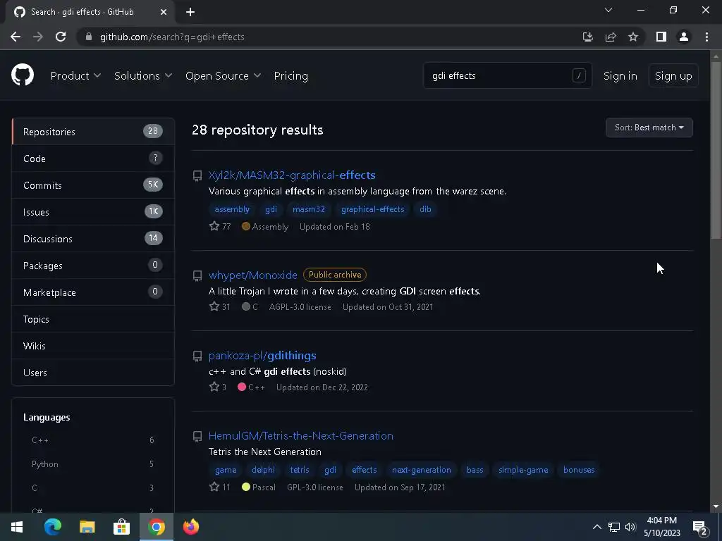Expand the Open Source menu
The width and height of the screenshot is (722, 541).
(224, 76)
